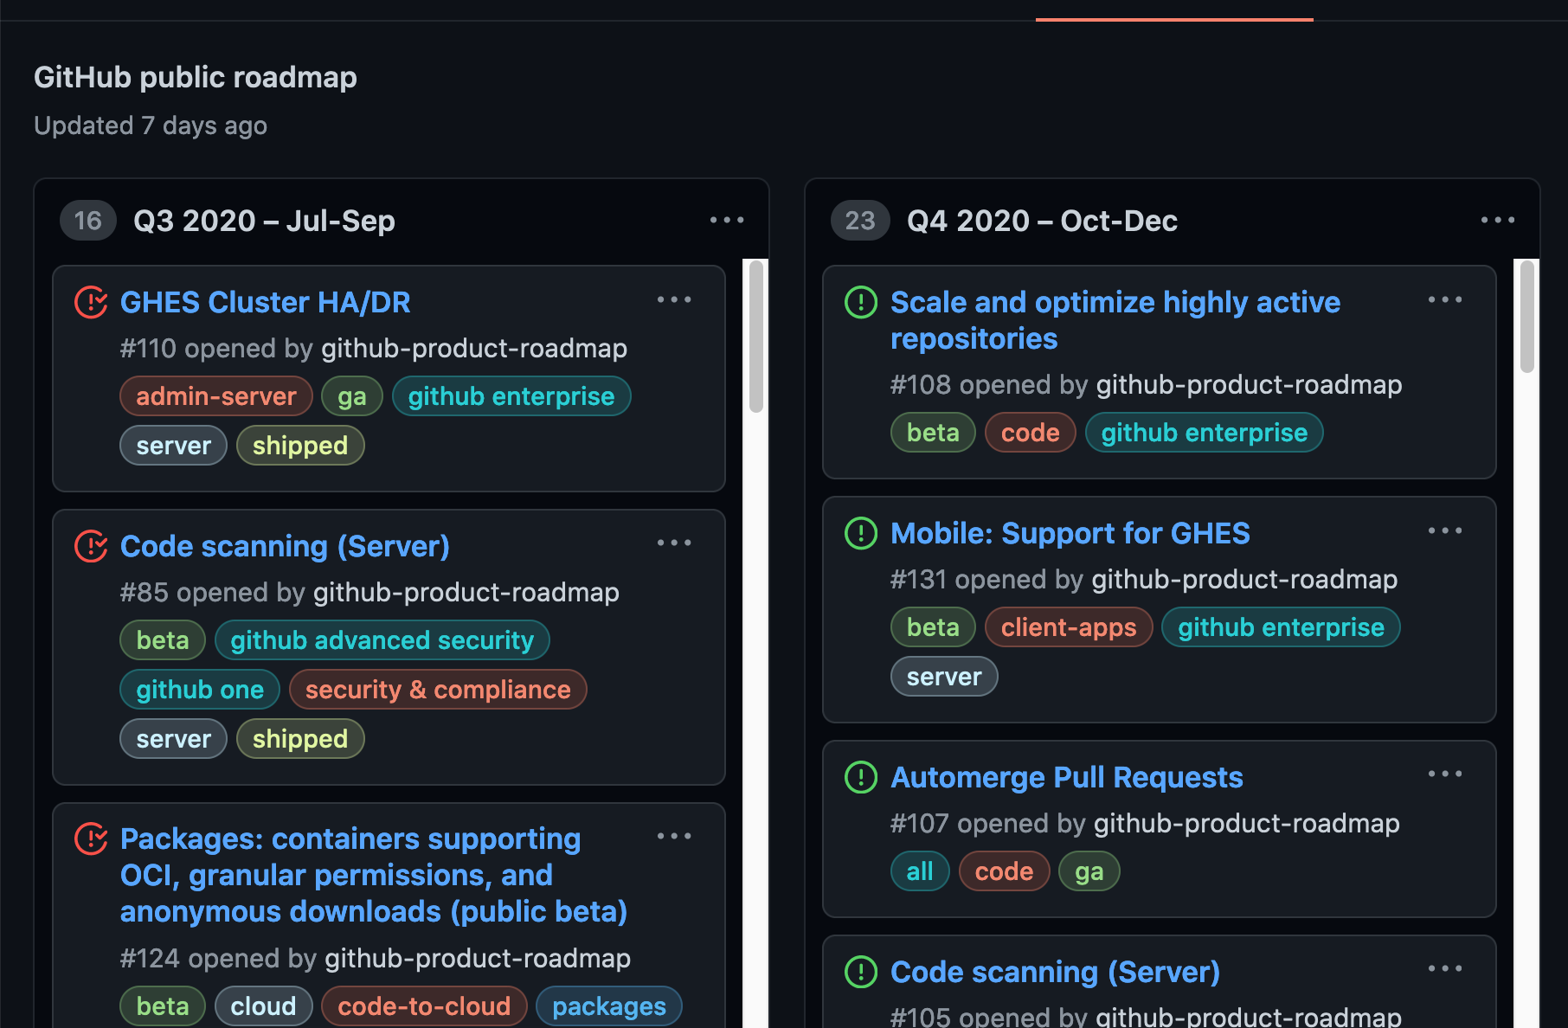This screenshot has width=1568, height=1028.
Task: Filter by the security & compliance label
Action: coord(438,690)
